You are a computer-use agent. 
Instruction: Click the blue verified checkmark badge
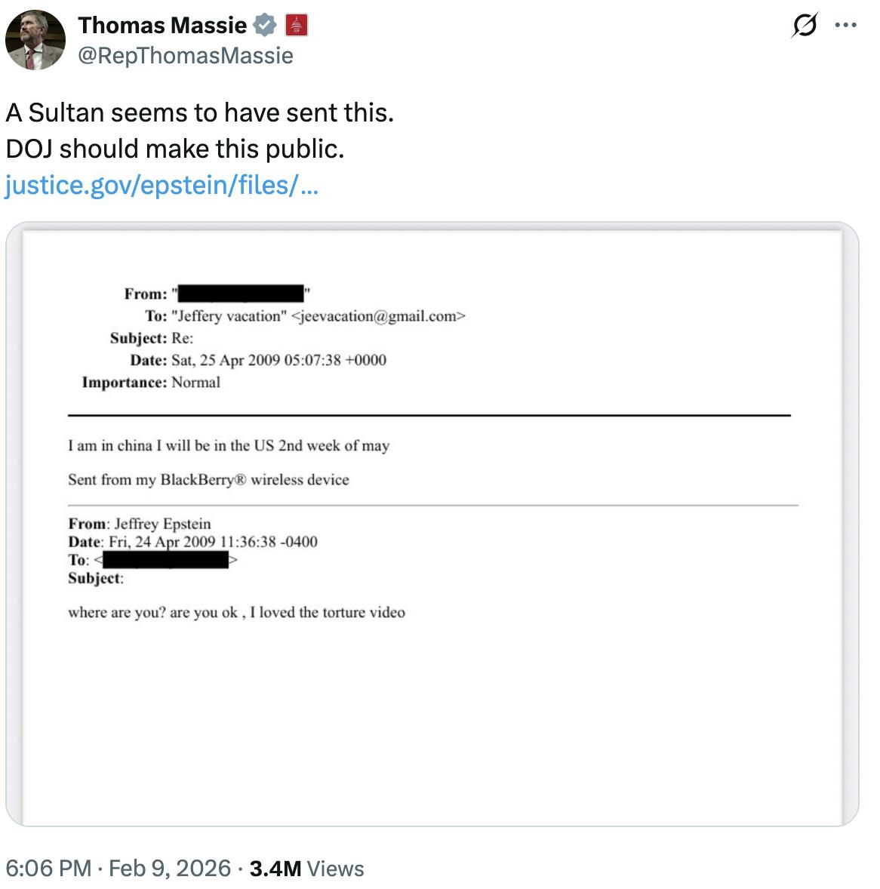point(263,24)
